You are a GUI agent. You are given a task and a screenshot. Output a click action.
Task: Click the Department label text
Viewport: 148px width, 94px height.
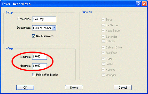tap(24, 28)
